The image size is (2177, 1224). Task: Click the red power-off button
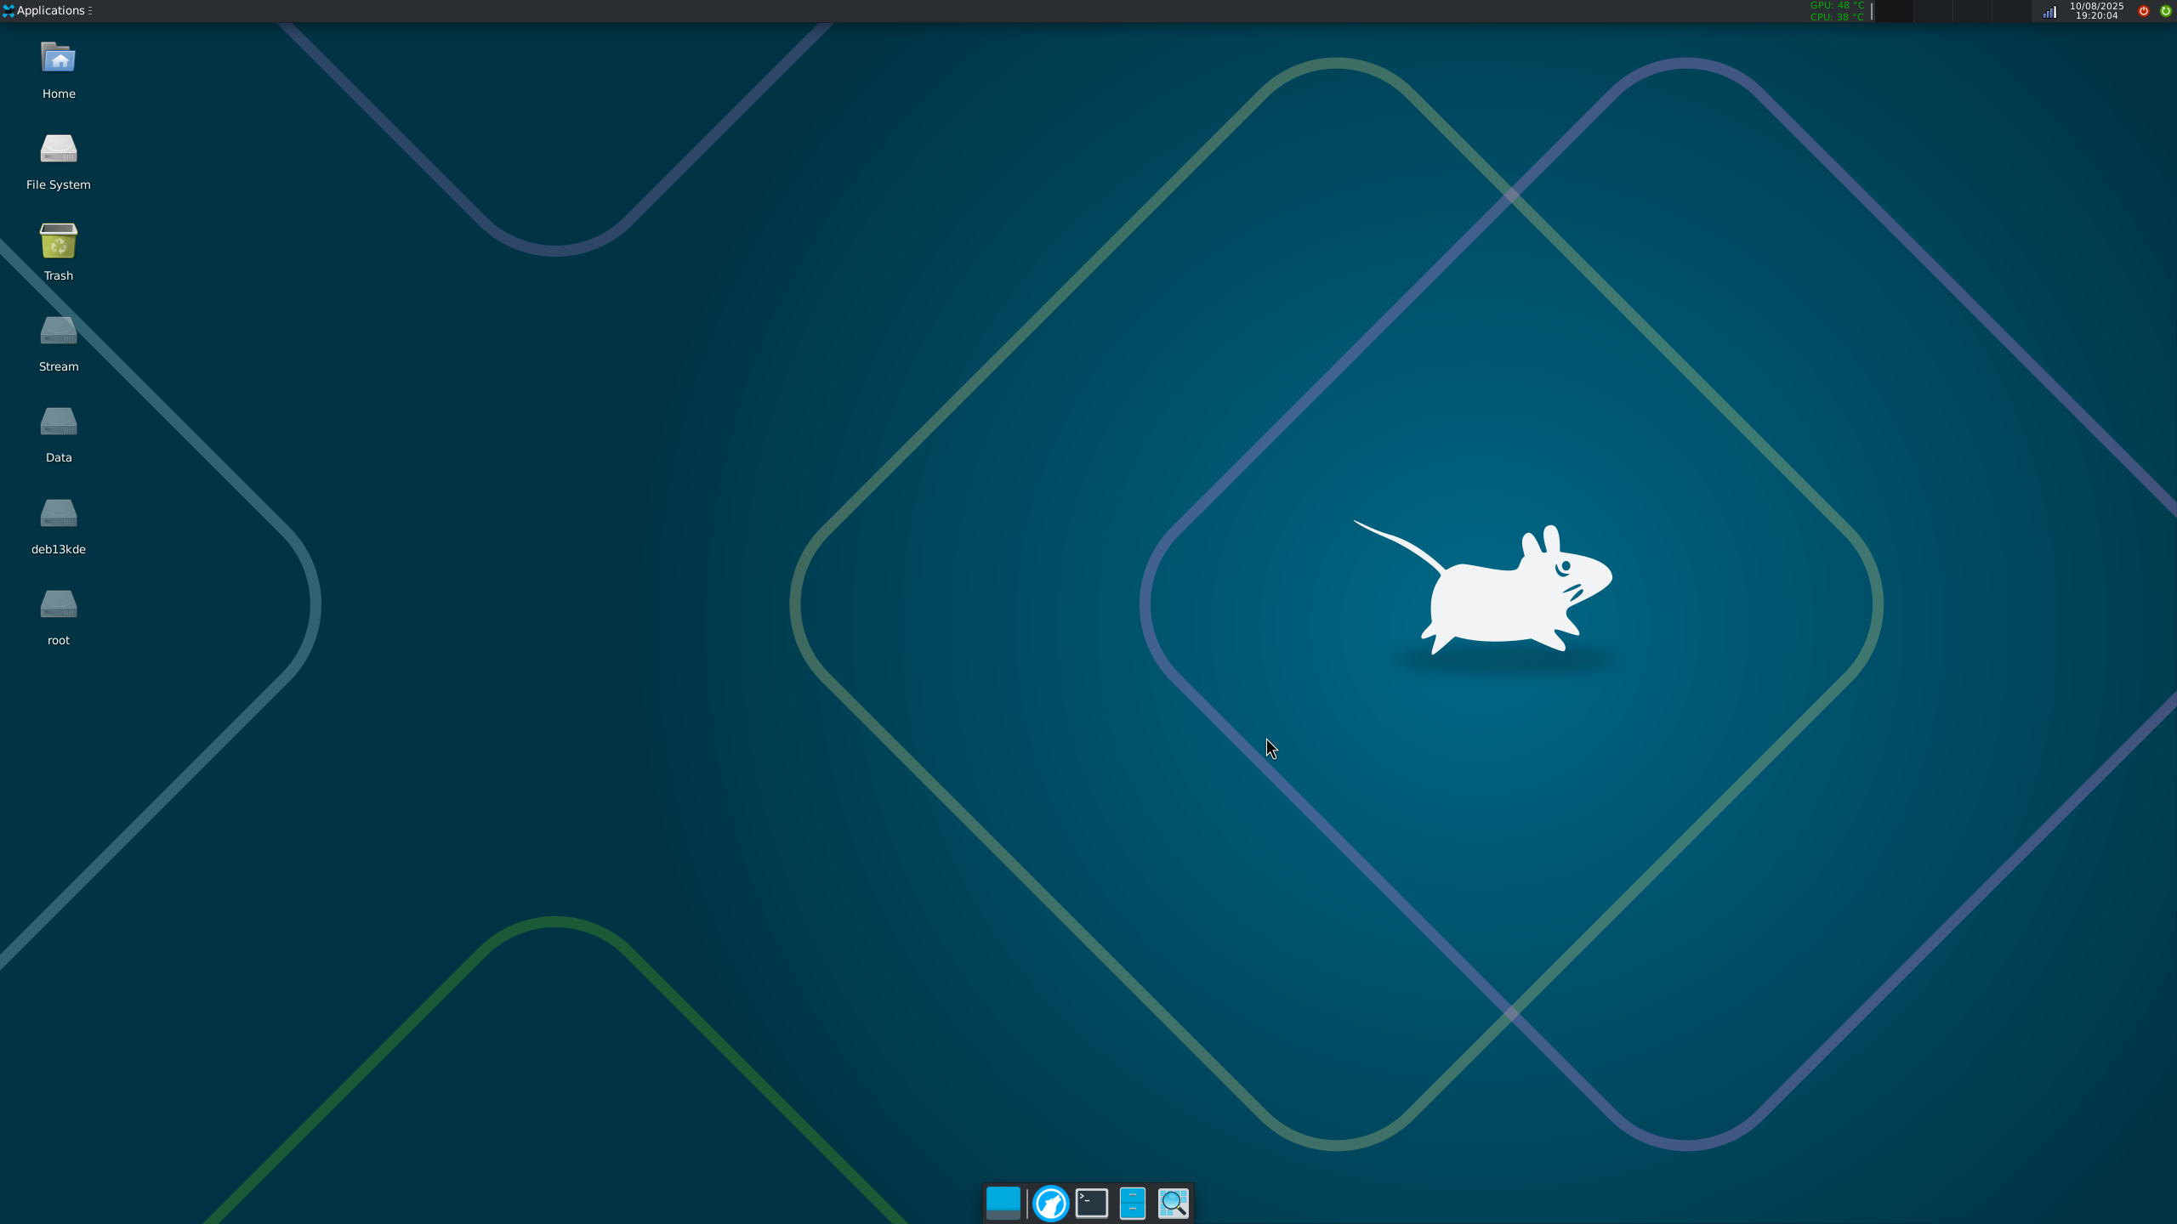pos(2144,11)
